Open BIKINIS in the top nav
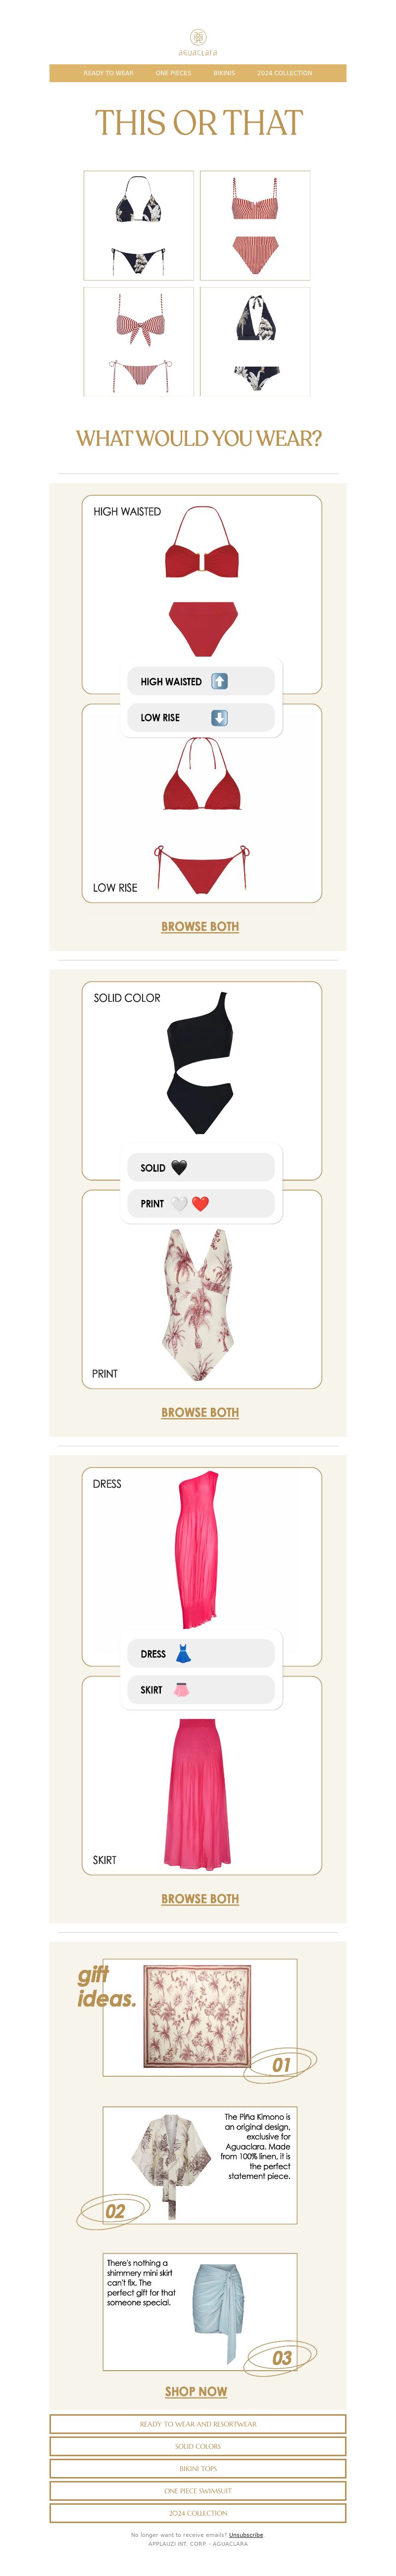 tap(224, 73)
